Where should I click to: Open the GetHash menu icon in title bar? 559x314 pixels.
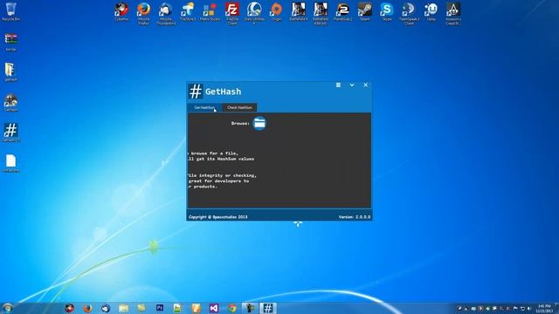tap(338, 85)
